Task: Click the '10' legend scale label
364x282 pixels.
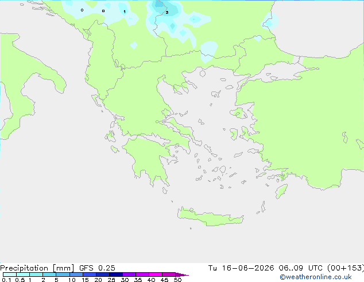Action: pos(72,280)
